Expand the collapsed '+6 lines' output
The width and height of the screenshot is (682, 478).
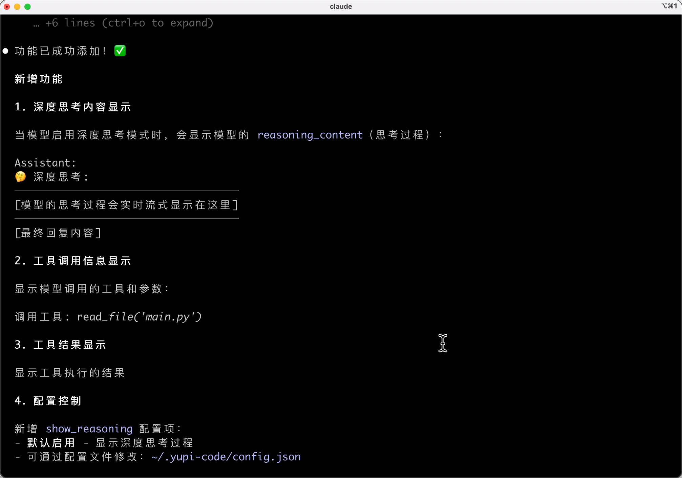(x=124, y=23)
